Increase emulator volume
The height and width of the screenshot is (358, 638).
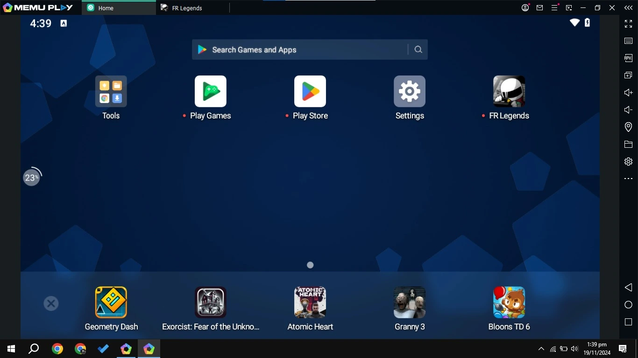pos(629,92)
